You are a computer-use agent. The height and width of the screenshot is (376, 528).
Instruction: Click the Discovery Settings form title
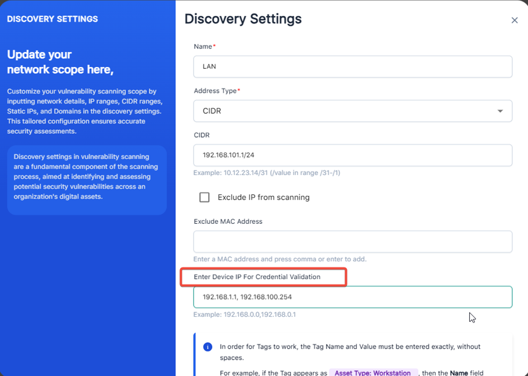click(x=243, y=19)
